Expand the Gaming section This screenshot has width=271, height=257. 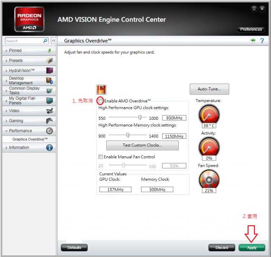pyautogui.click(x=29, y=121)
